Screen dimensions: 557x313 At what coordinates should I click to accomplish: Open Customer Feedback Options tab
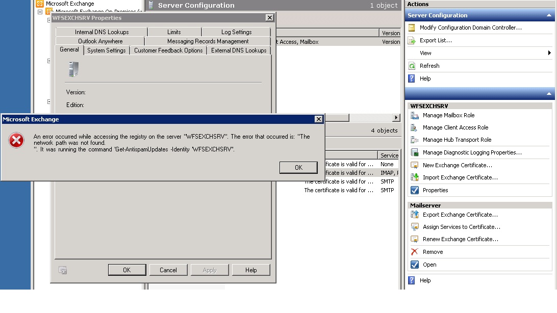click(168, 50)
